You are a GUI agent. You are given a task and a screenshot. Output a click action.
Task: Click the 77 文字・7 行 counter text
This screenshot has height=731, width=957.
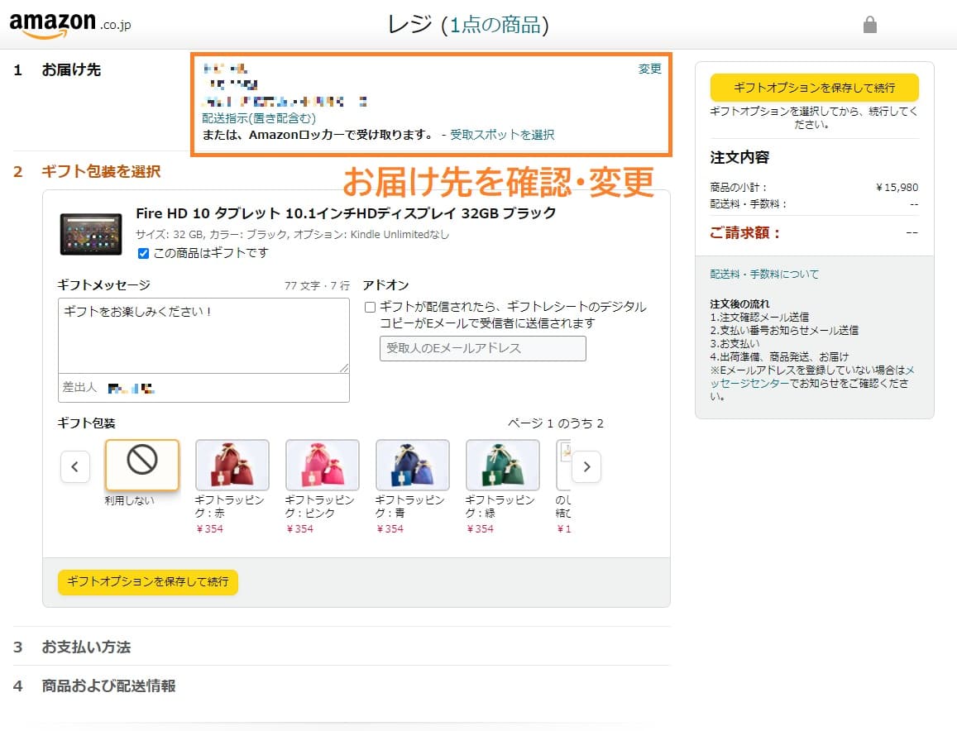click(318, 285)
